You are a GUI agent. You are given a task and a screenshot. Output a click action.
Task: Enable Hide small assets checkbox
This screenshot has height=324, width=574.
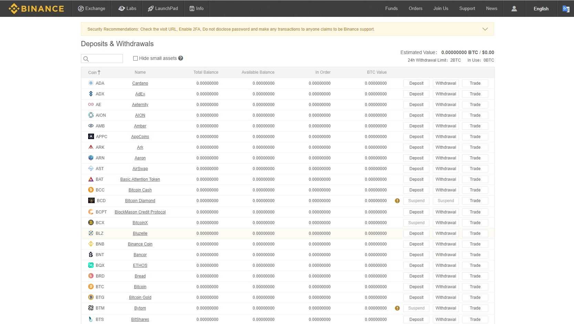(x=135, y=59)
